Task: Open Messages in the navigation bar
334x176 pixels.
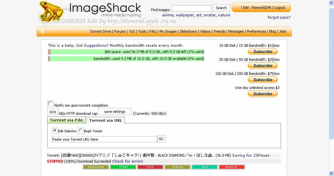Action: pyautogui.click(x=236, y=31)
